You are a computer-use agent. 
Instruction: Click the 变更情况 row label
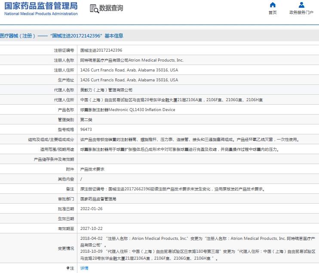click(x=66, y=248)
